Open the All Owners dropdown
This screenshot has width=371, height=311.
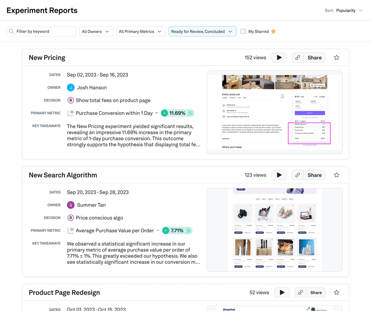(96, 31)
